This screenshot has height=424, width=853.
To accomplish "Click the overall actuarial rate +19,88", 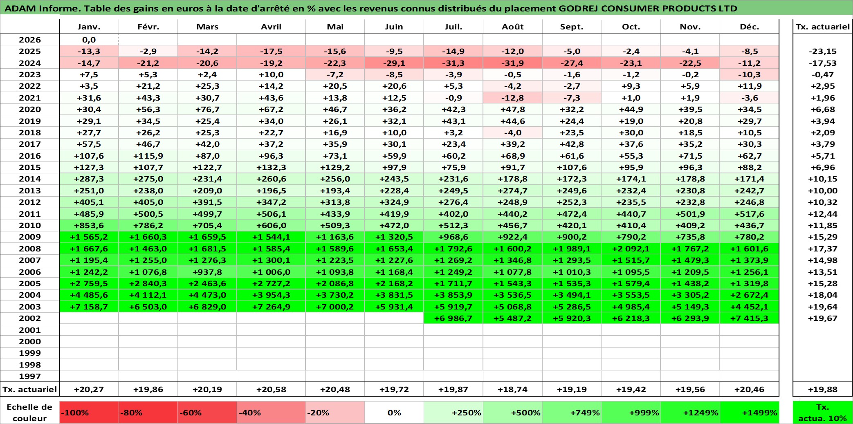I will [x=823, y=389].
